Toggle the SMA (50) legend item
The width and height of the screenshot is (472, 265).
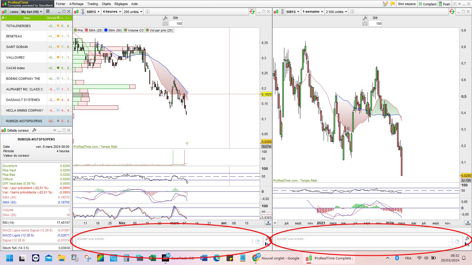coord(113,30)
